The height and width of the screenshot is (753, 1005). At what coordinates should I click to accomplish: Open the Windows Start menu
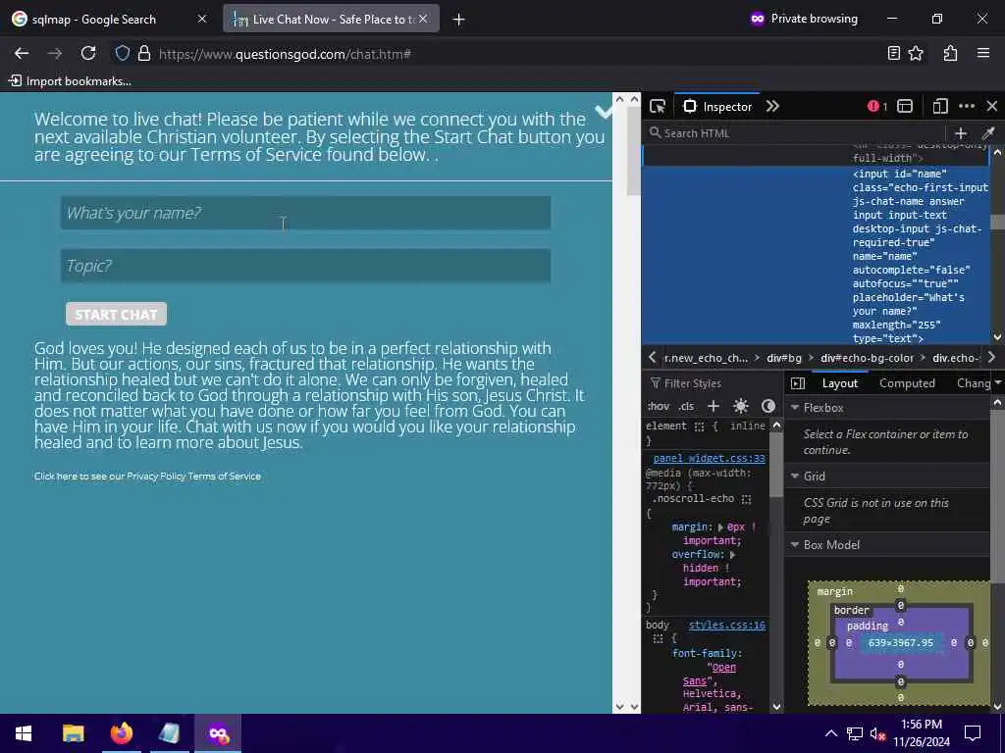24,733
